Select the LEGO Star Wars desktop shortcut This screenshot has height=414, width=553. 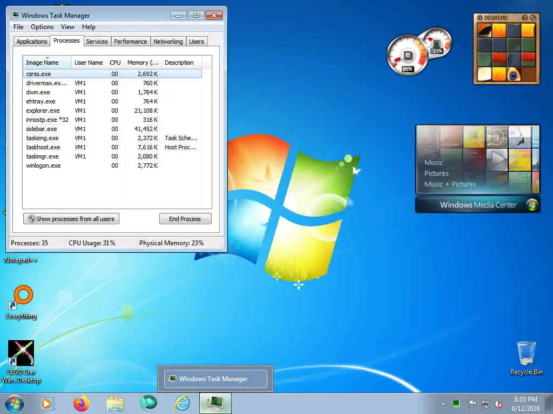pyautogui.click(x=21, y=362)
